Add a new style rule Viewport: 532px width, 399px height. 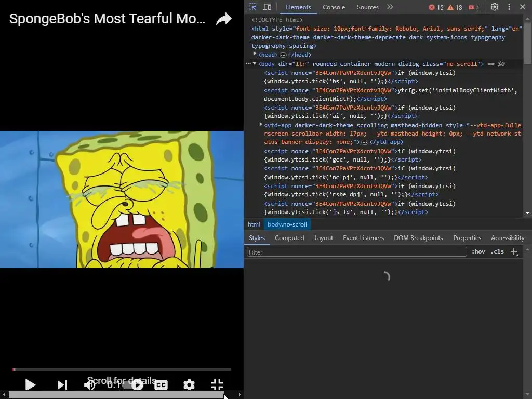[x=514, y=252]
